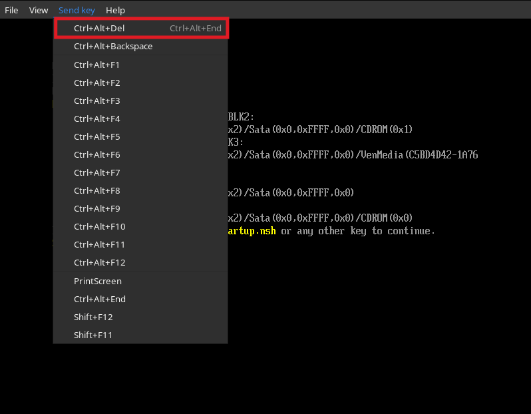531x414 pixels.
Task: Open the File menu
Action: (11, 10)
